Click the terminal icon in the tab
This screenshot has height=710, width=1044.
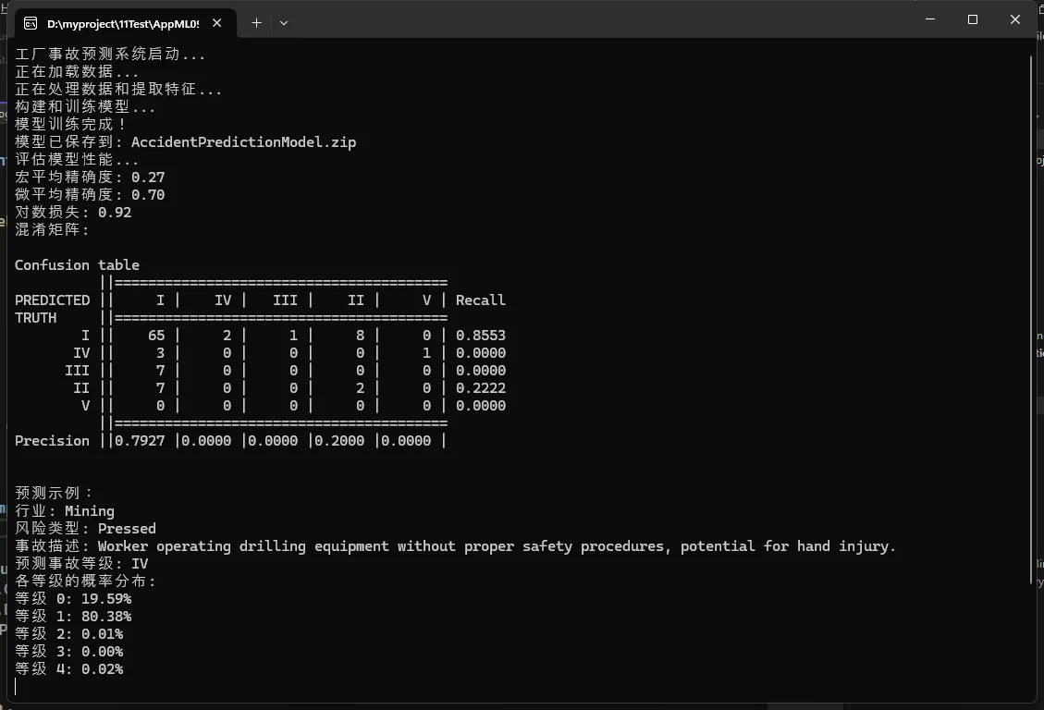[31, 23]
